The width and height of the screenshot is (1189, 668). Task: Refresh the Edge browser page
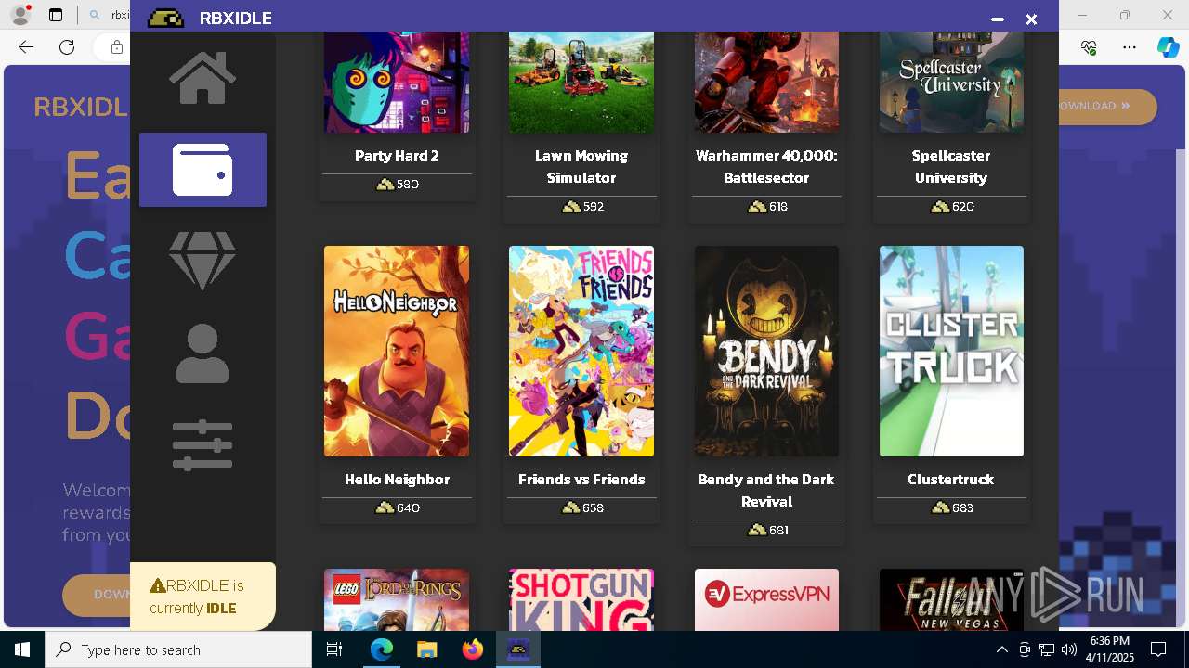(x=67, y=47)
